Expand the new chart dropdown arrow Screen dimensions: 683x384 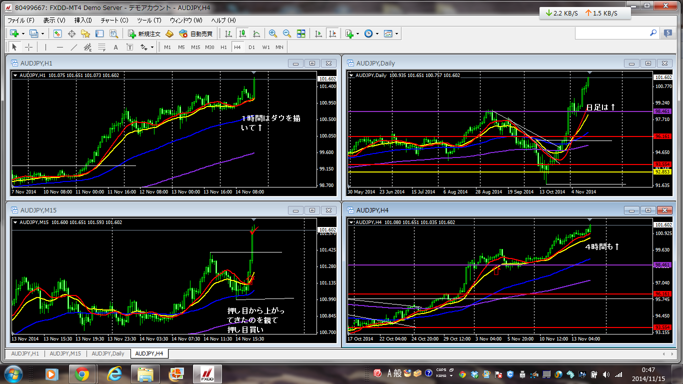point(23,34)
